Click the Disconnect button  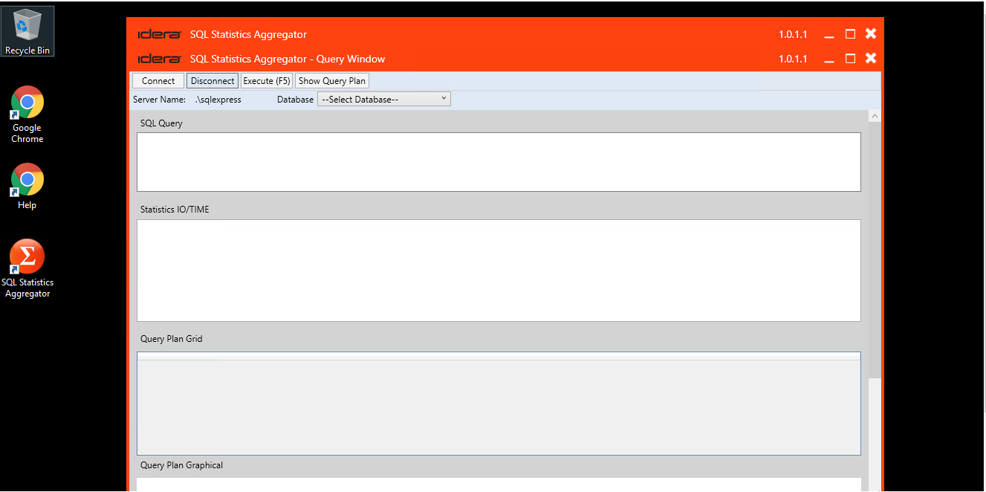pyautogui.click(x=213, y=81)
